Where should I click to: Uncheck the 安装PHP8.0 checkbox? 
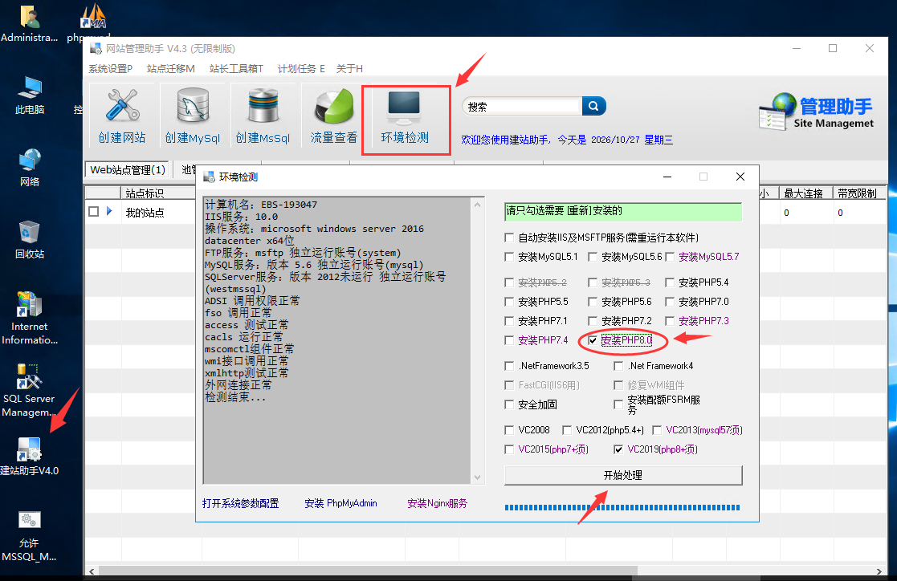pos(593,340)
